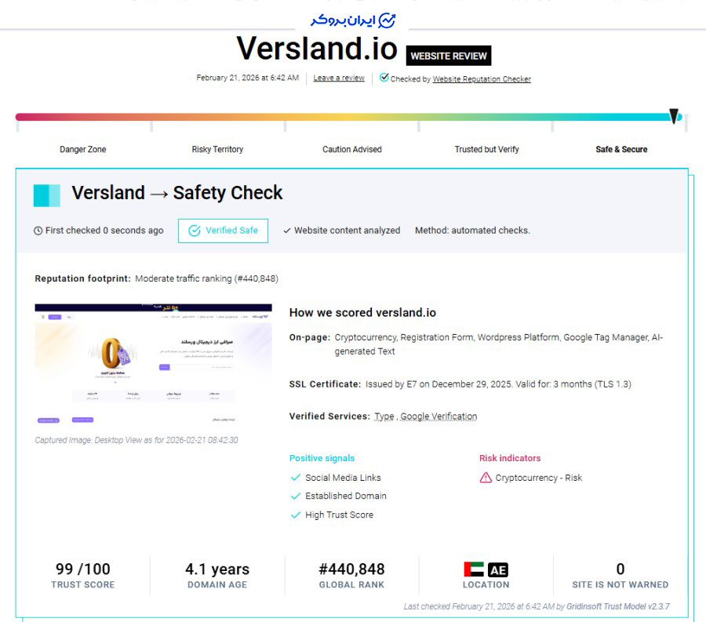
Task: Click the 'Type' verified service link
Action: pyautogui.click(x=384, y=416)
